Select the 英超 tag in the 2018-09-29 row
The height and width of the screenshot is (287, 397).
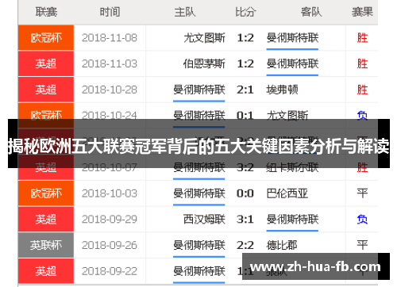(46, 220)
